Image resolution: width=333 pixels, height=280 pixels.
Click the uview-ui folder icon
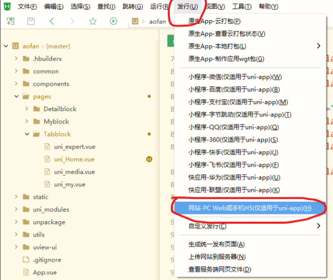click(x=26, y=247)
